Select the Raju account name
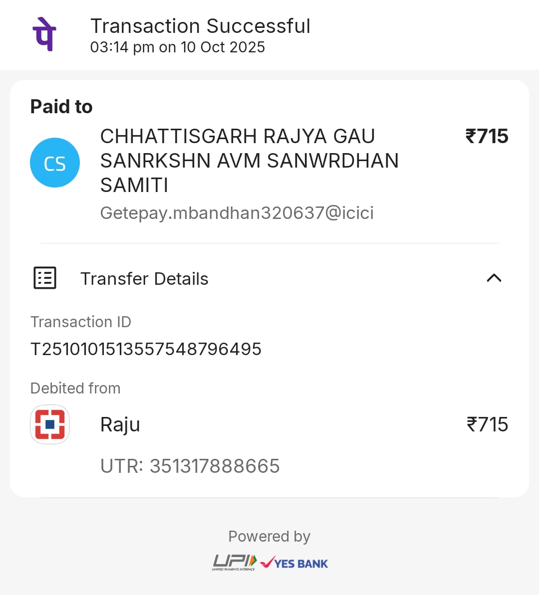The image size is (539, 595). click(x=120, y=425)
